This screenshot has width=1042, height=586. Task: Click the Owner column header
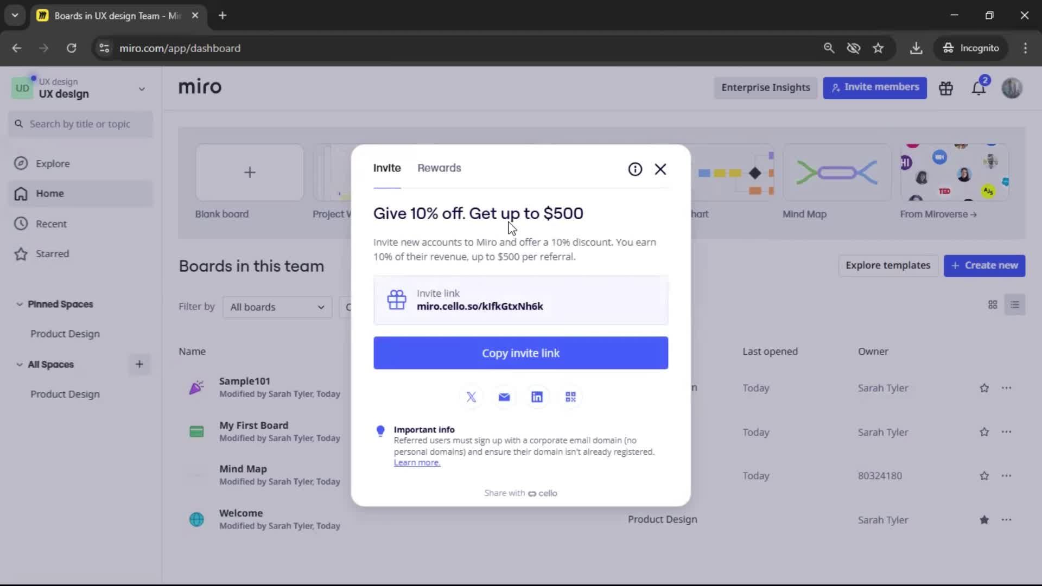[873, 352]
